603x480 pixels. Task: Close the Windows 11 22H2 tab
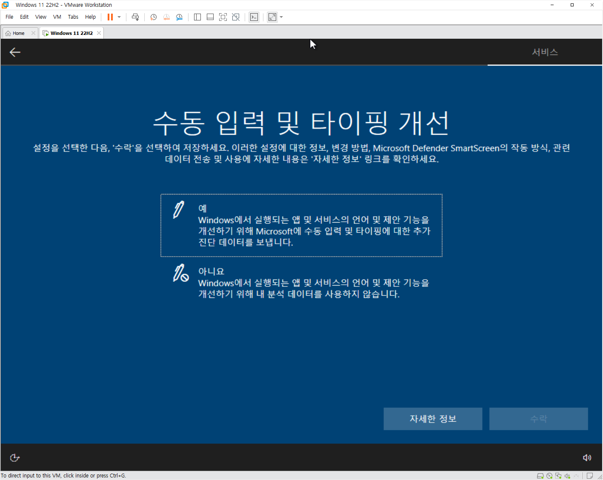coord(99,33)
